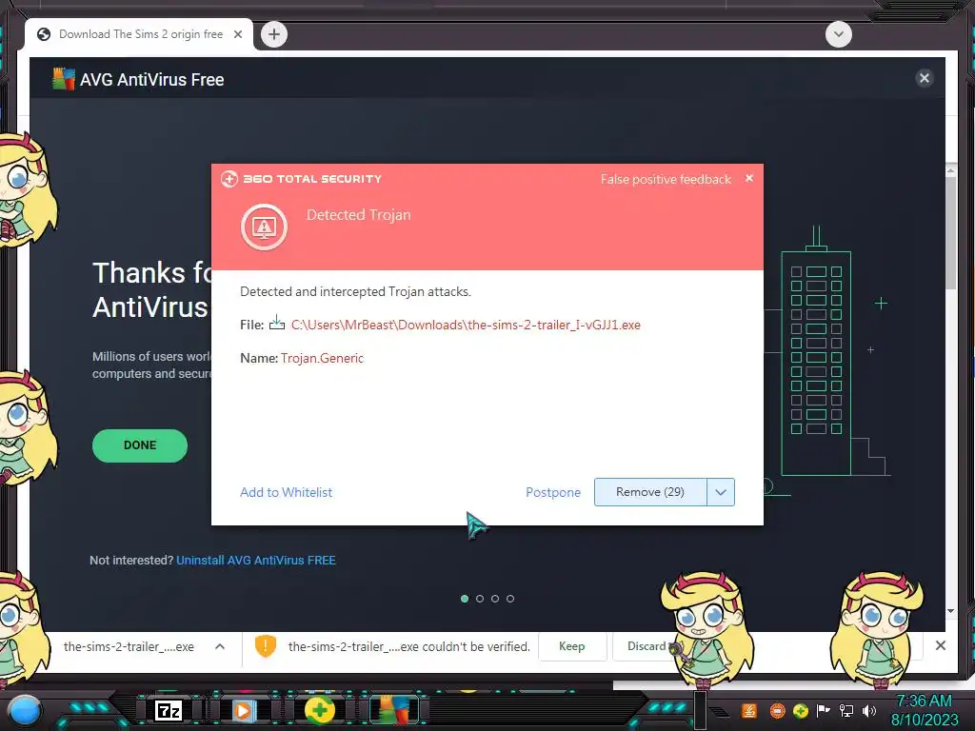The image size is (975, 731).
Task: Open a new browser tab
Action: (x=274, y=34)
